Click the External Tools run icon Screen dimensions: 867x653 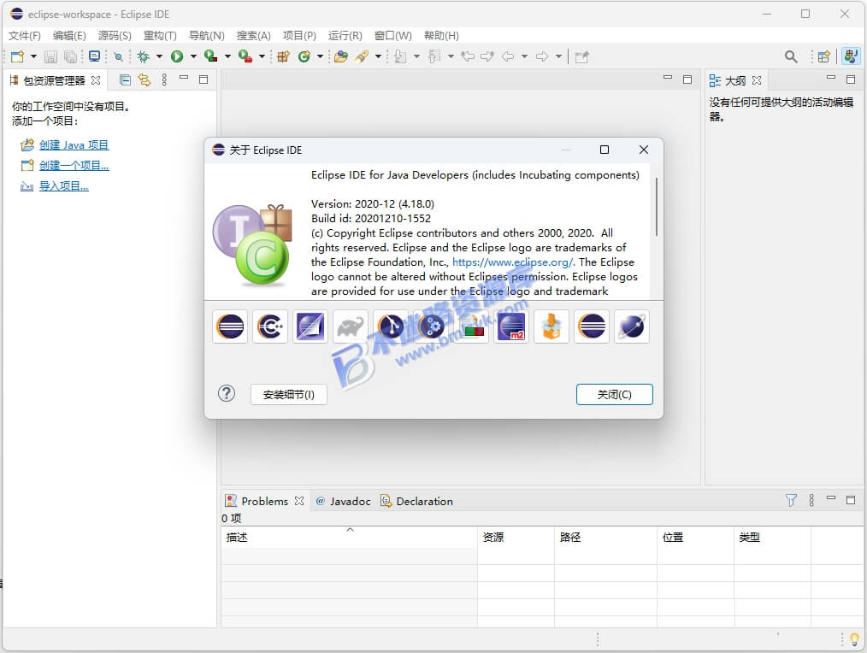245,56
